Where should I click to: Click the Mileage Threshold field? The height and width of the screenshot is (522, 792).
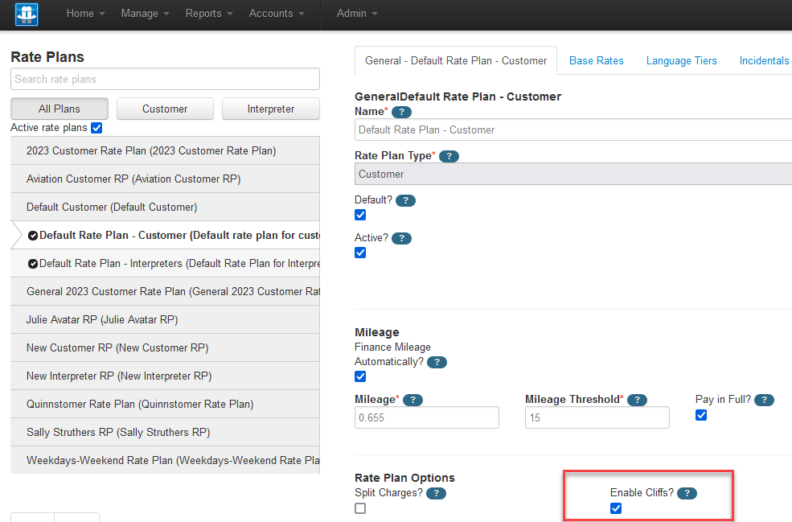click(x=597, y=417)
